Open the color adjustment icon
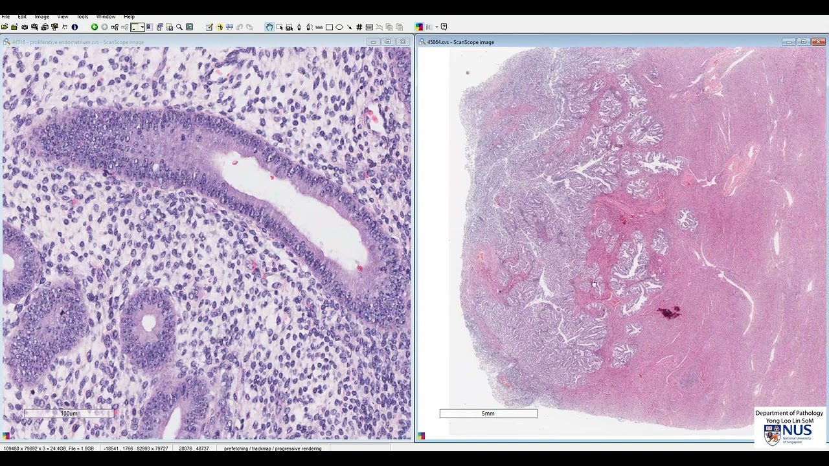The width and height of the screenshot is (829, 466). coord(419,27)
